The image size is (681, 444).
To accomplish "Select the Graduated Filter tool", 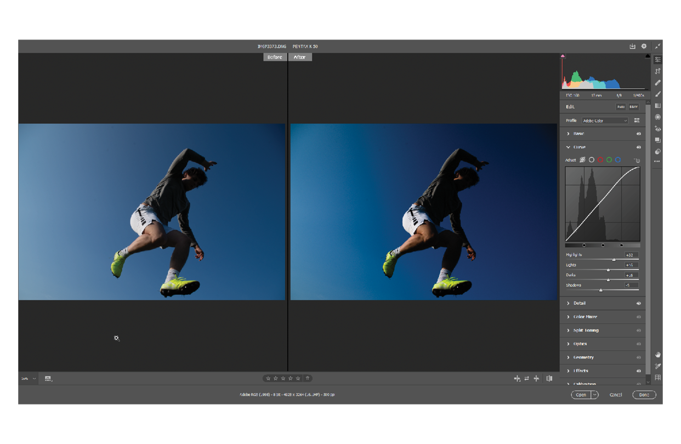I will coord(657,106).
